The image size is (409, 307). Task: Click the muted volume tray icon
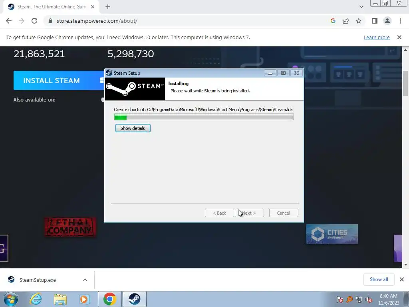(x=369, y=299)
